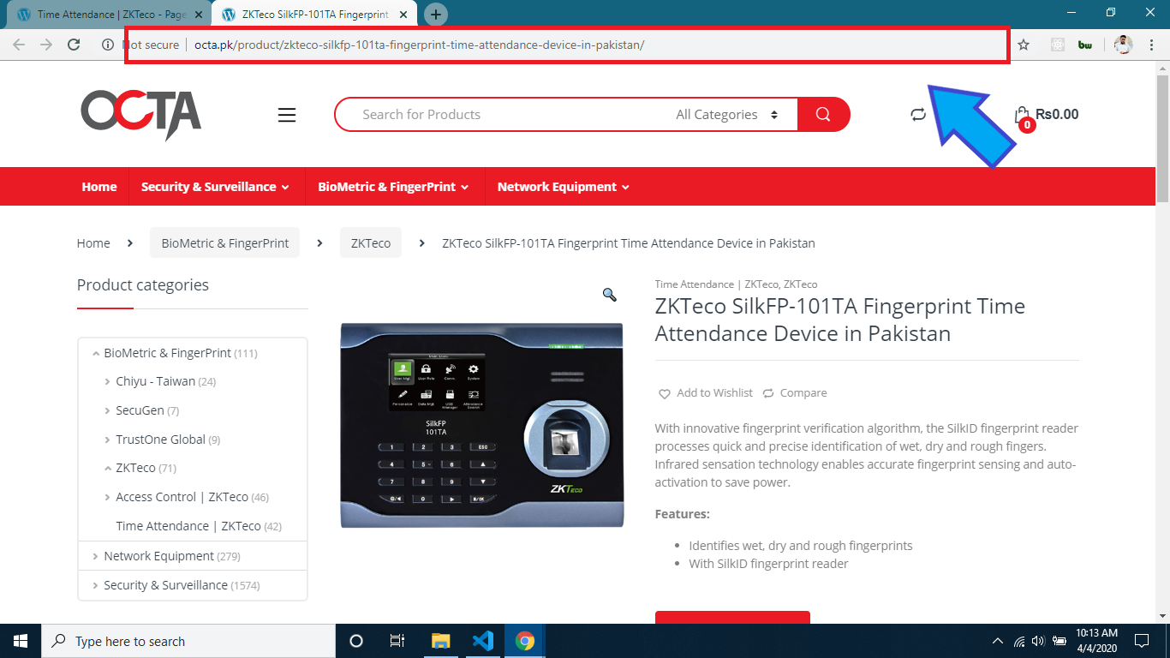The image size is (1170, 658).
Task: Click the red search magnifier button
Action: (823, 114)
